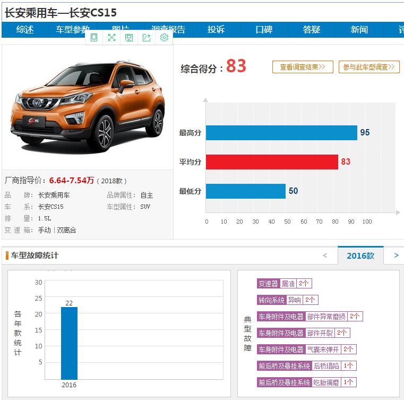Image resolution: width=404 pixels, height=400 pixels.
Task: Click the 平均分 red bar showing 83
Action: point(272,162)
